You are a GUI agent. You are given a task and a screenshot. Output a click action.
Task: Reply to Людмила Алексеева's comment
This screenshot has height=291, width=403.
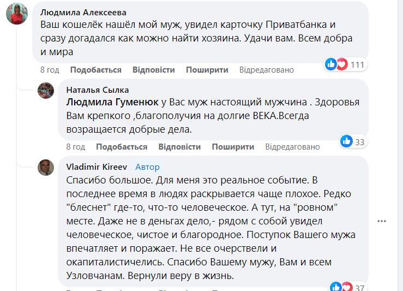pyautogui.click(x=153, y=70)
